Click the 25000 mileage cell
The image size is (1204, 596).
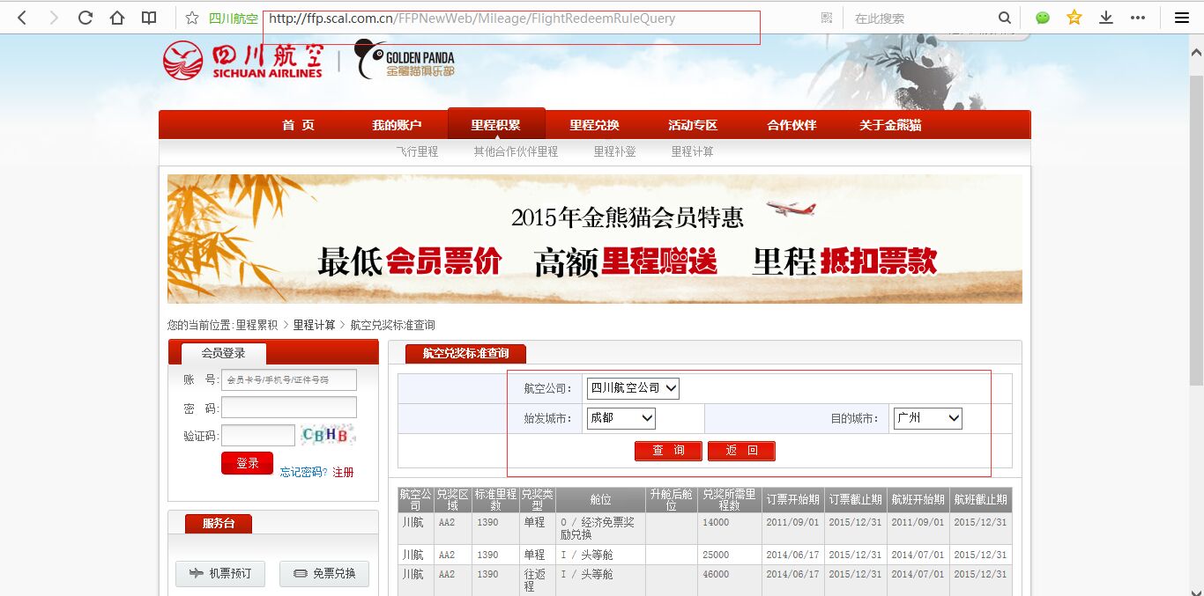tap(729, 555)
